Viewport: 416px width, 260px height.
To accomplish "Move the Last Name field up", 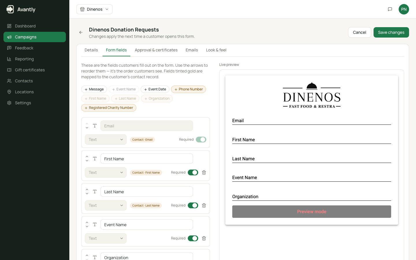I will point(87,190).
